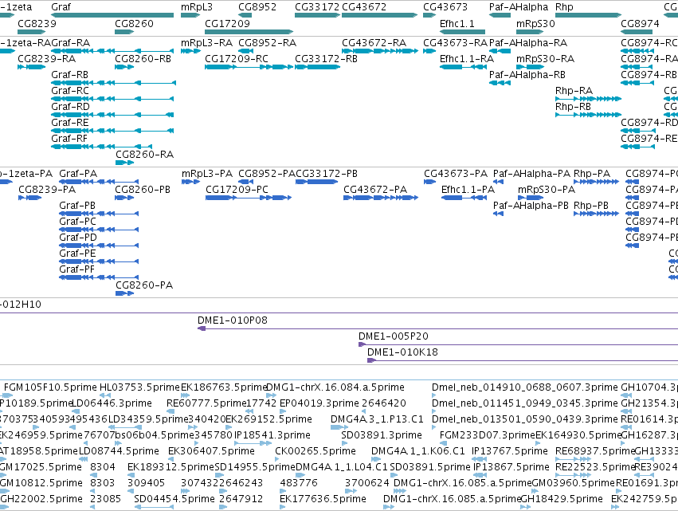This screenshot has width=678, height=511.
Task: Select the CG43673 gene label
Action: tap(445, 7)
